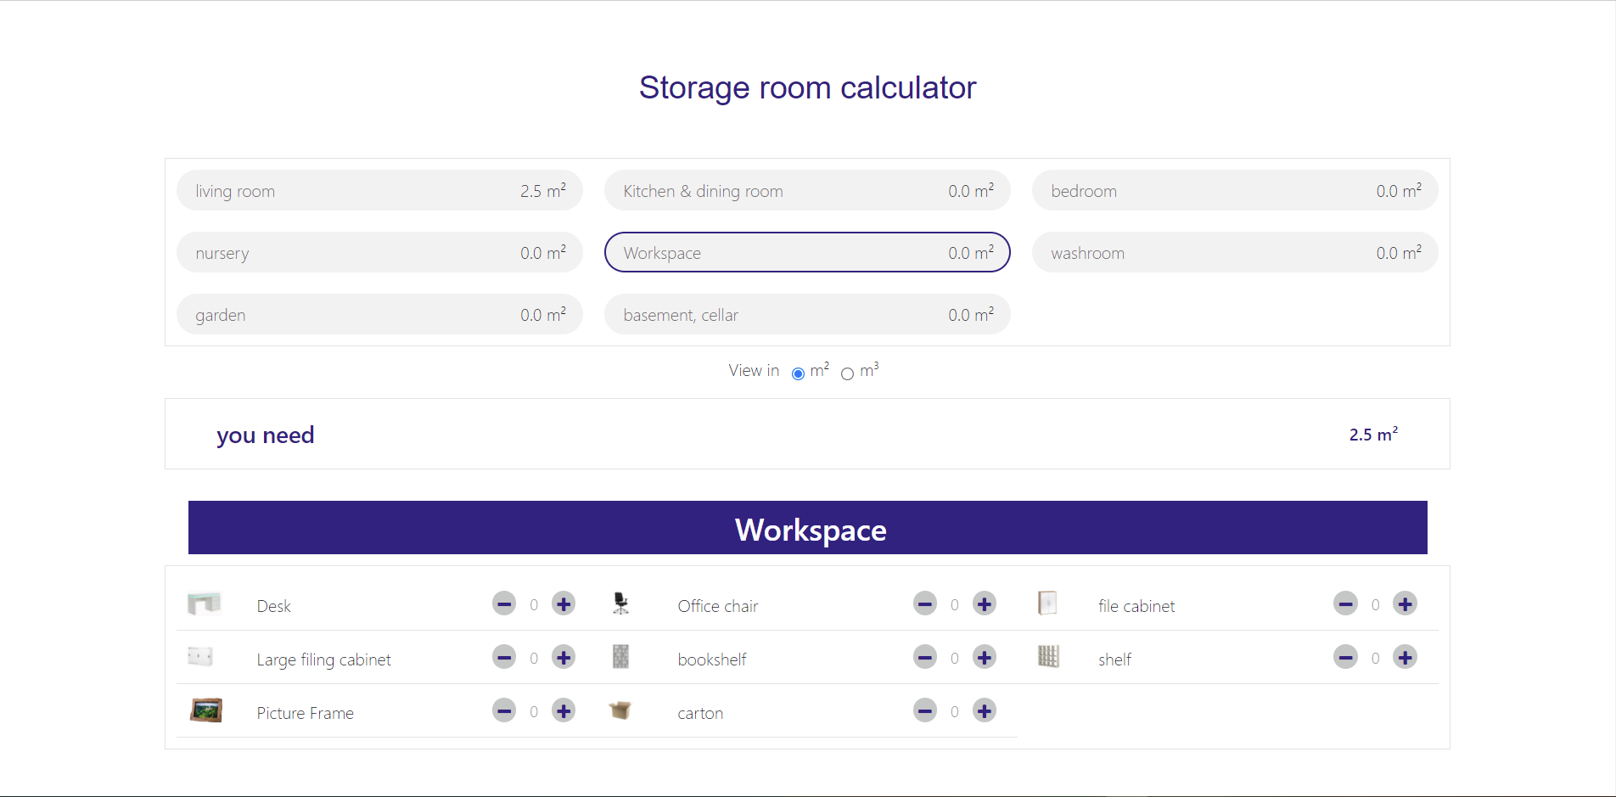This screenshot has height=797, width=1616.
Task: Click the file cabinet thumbnail
Action: coord(1048,603)
